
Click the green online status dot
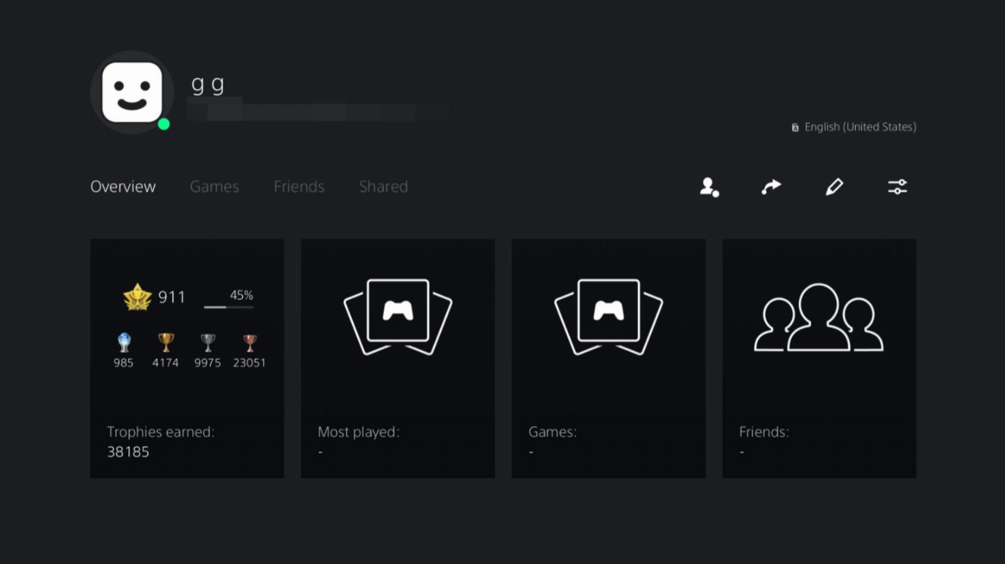164,124
